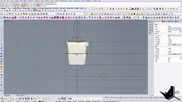Toggle the Disable osnap checkbox
This screenshot has width=182, height=102.
click(x=159, y=98)
